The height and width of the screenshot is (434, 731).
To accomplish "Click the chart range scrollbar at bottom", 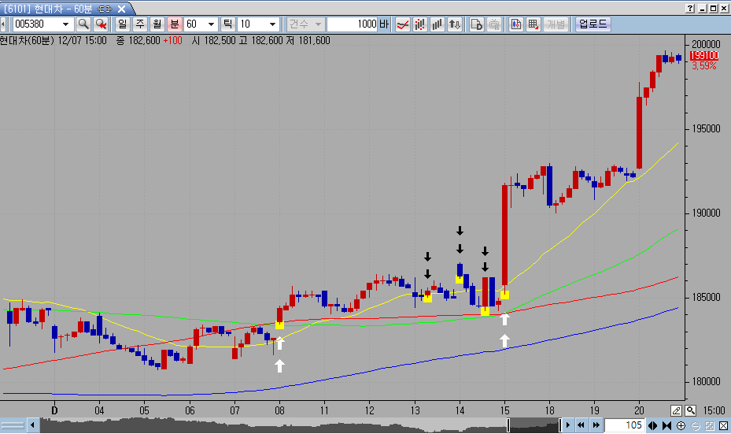I will tap(299, 426).
